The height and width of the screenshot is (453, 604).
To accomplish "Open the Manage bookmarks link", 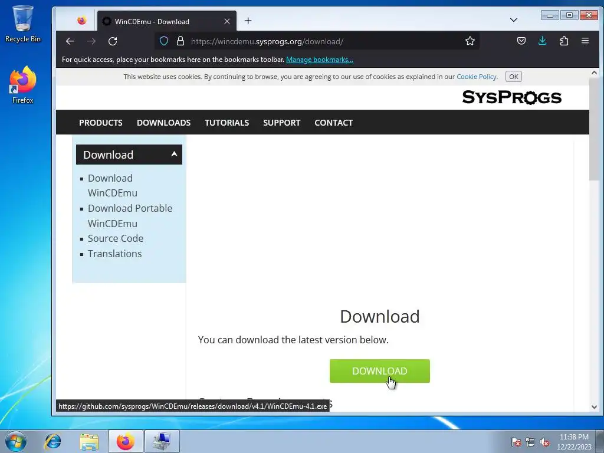I will pos(319,60).
